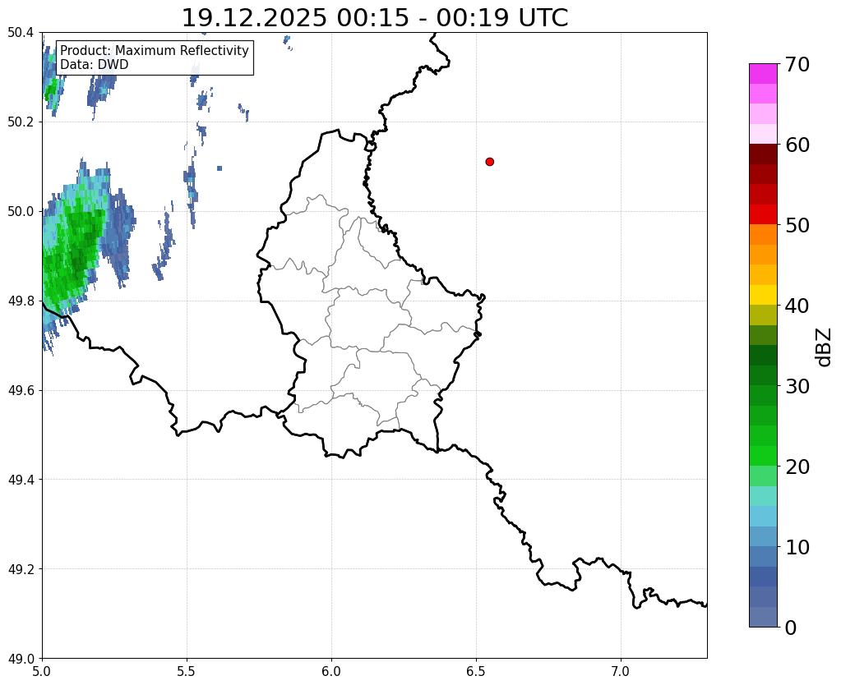Image resolution: width=841 pixels, height=685 pixels.
Task: Pick the dark green 30 dBZ colorbar swatch
Action: tap(763, 375)
